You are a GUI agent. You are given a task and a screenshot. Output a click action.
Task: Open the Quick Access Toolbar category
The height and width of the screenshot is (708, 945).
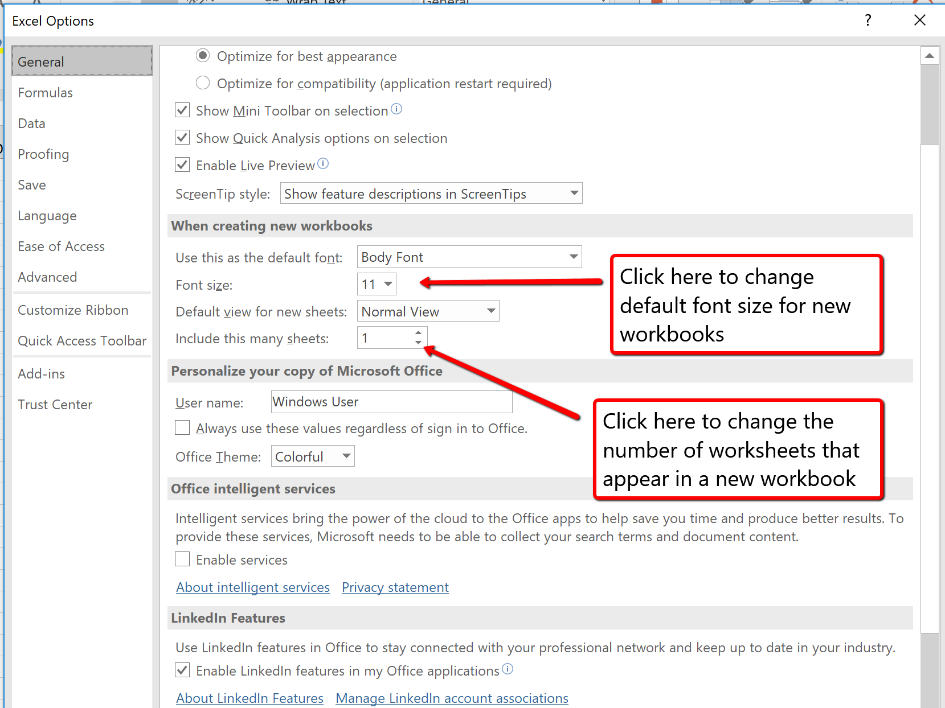(x=82, y=340)
